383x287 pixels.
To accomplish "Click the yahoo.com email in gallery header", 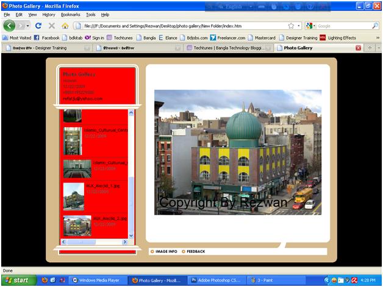I will tap(83, 99).
